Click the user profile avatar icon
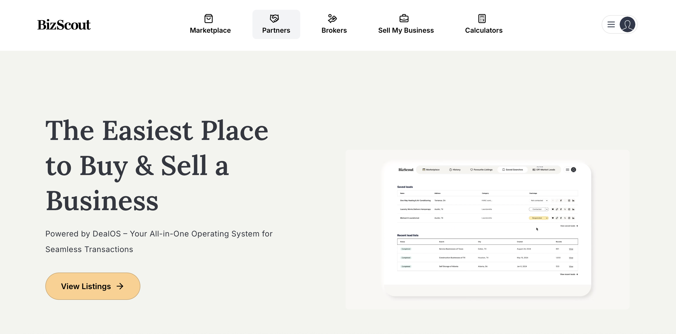The height and width of the screenshot is (334, 676). tap(627, 24)
